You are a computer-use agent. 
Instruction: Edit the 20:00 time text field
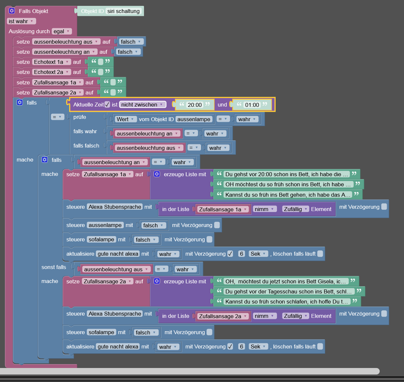pos(195,105)
